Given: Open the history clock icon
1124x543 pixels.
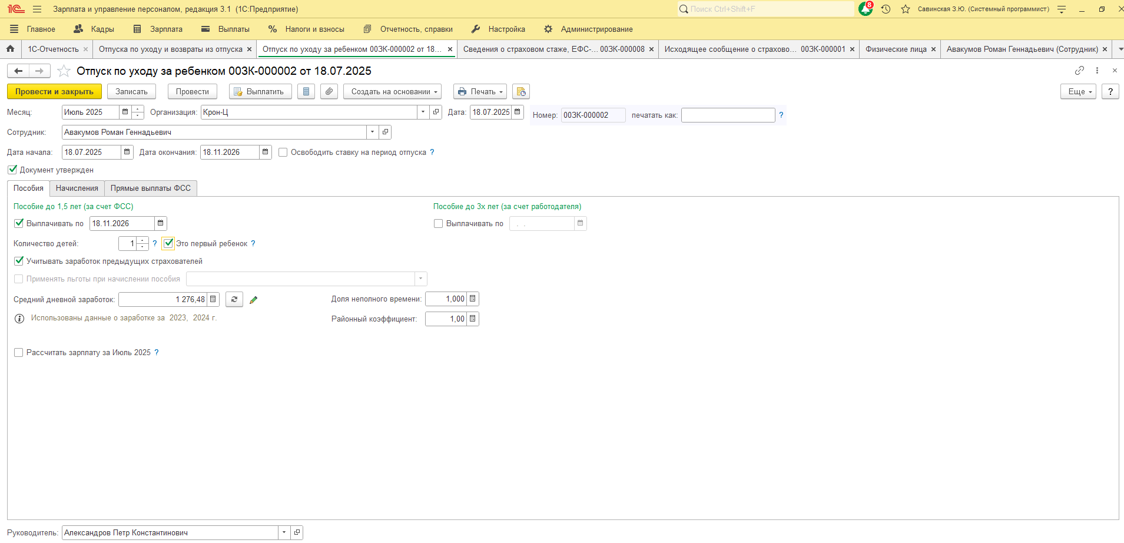Looking at the screenshot, I should click(x=886, y=9).
